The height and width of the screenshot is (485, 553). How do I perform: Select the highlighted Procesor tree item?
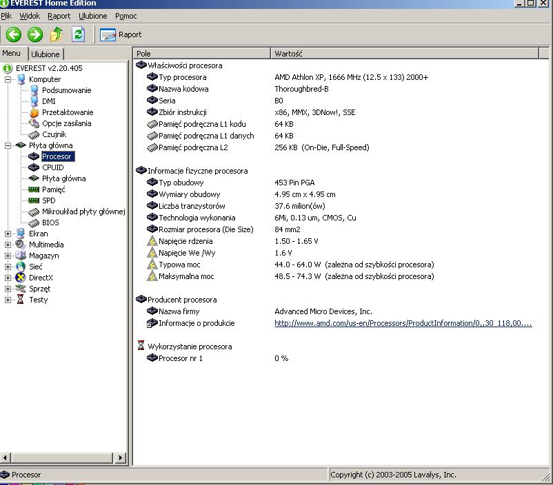(x=57, y=156)
